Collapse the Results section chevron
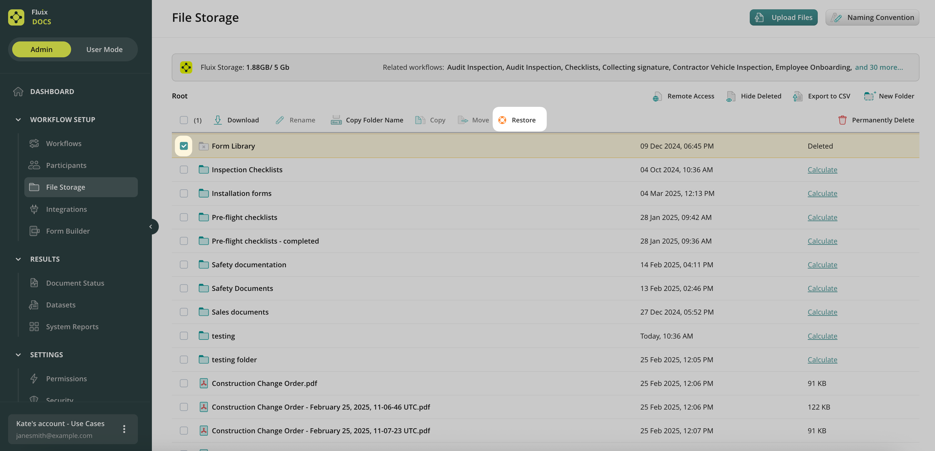 click(x=18, y=259)
